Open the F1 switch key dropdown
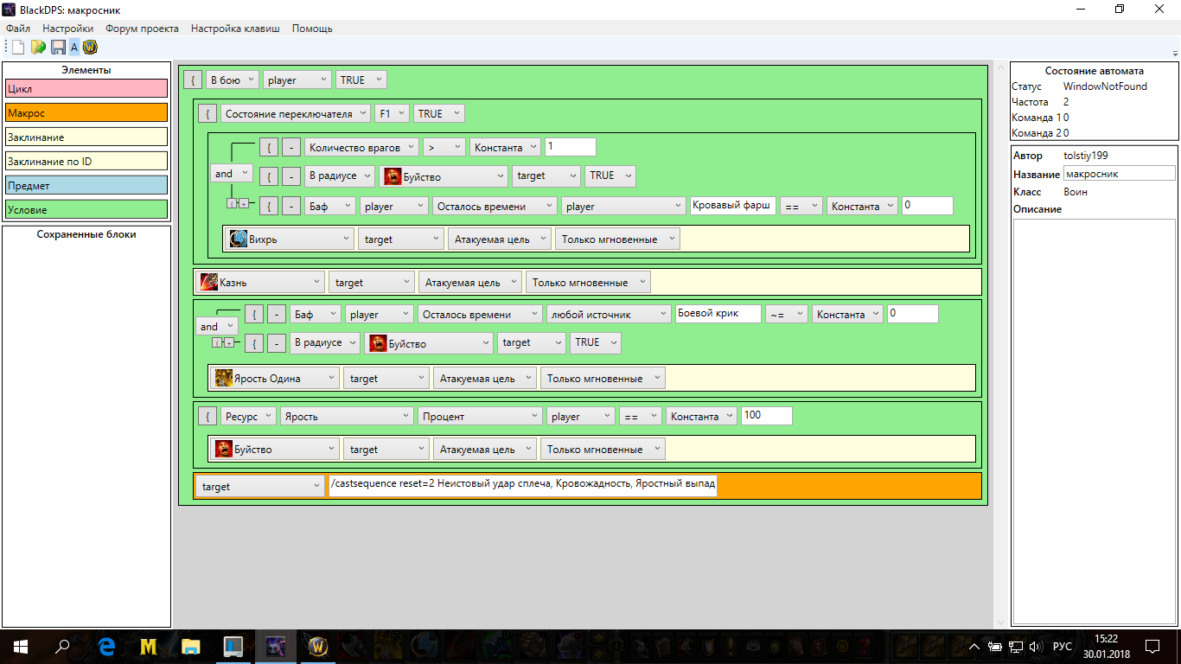 pos(391,114)
